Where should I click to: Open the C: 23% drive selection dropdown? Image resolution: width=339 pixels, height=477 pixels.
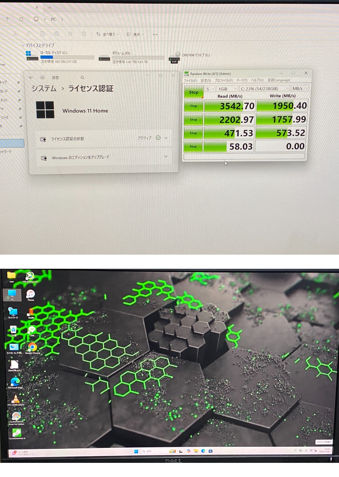tap(264, 89)
